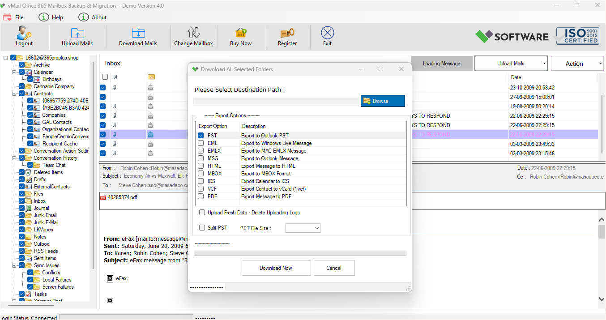The height and width of the screenshot is (320, 606).
Task: Select the Change Mailbox toolbar icon
Action: tap(193, 33)
